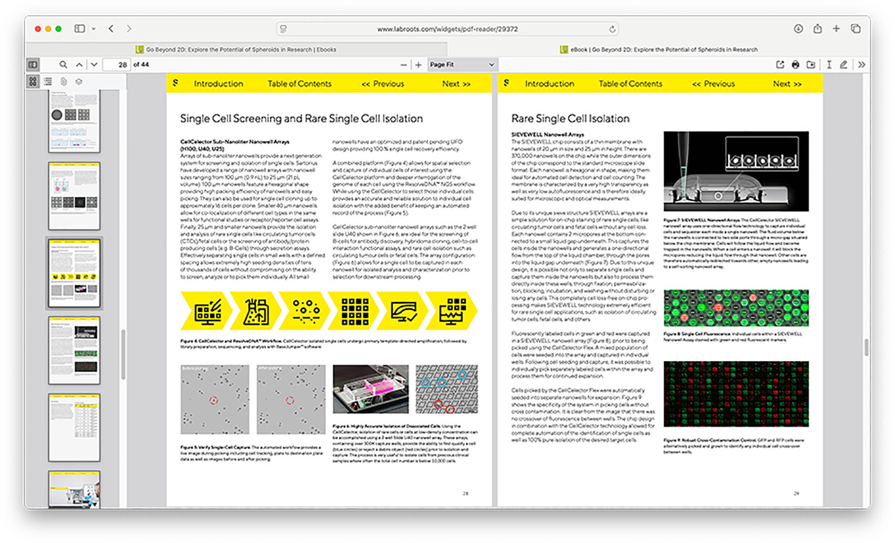Screen dimensions: 895x543
Task: Open Safari sidebar dropdown chevron
Action: (94, 29)
